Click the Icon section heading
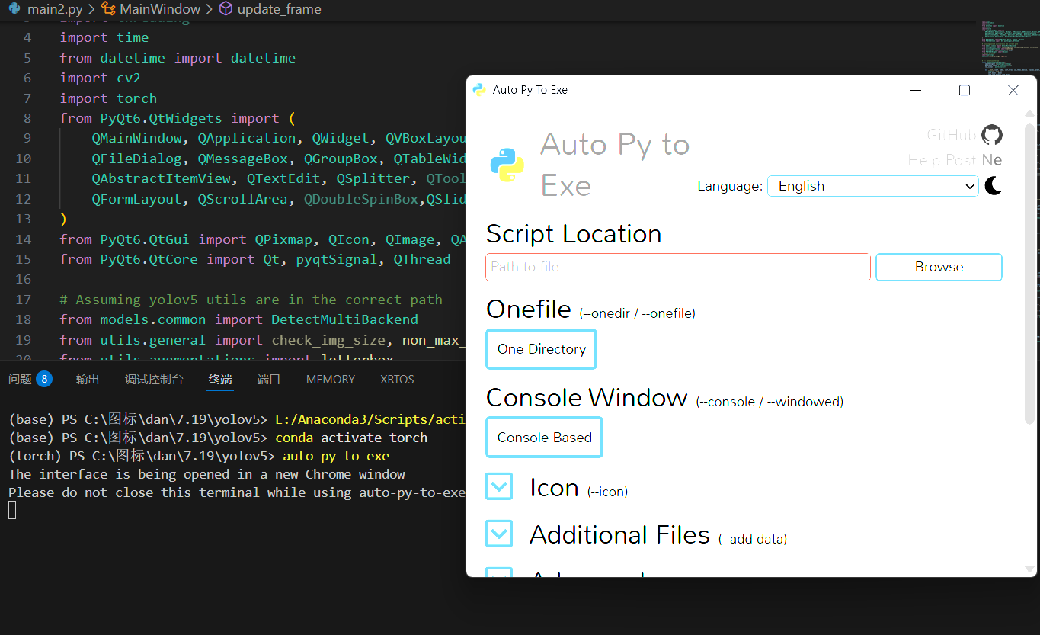Screen dimensions: 1040x635 pyautogui.click(x=554, y=487)
